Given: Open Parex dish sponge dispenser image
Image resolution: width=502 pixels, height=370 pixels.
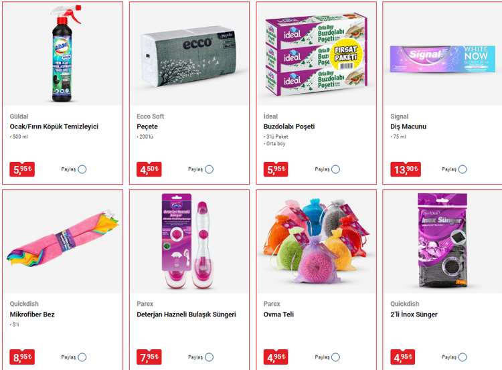Looking at the screenshot, I should click(189, 242).
